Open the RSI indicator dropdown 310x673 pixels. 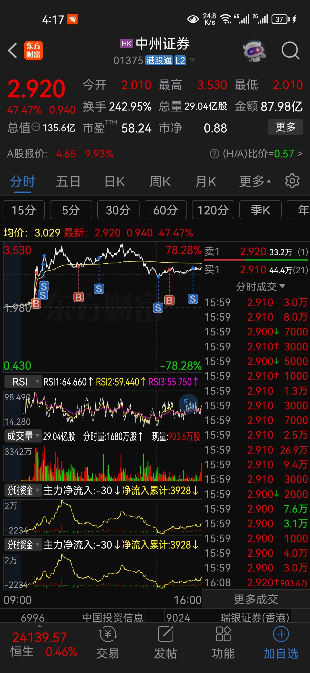tap(23, 382)
